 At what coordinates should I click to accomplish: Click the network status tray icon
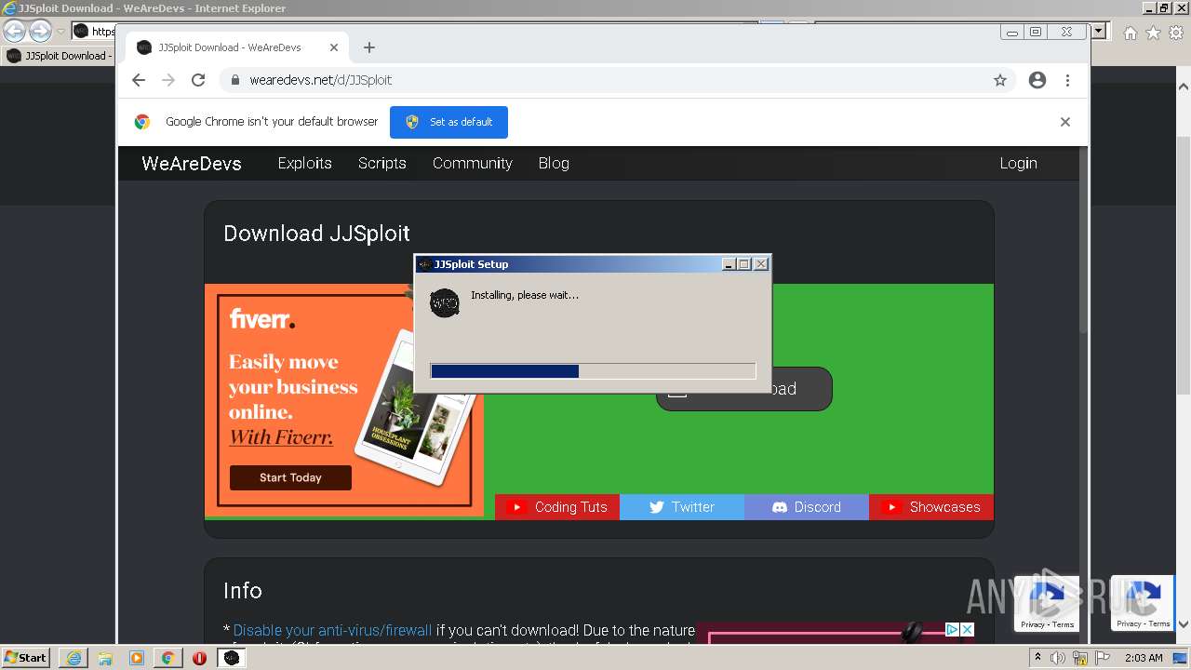1080,658
